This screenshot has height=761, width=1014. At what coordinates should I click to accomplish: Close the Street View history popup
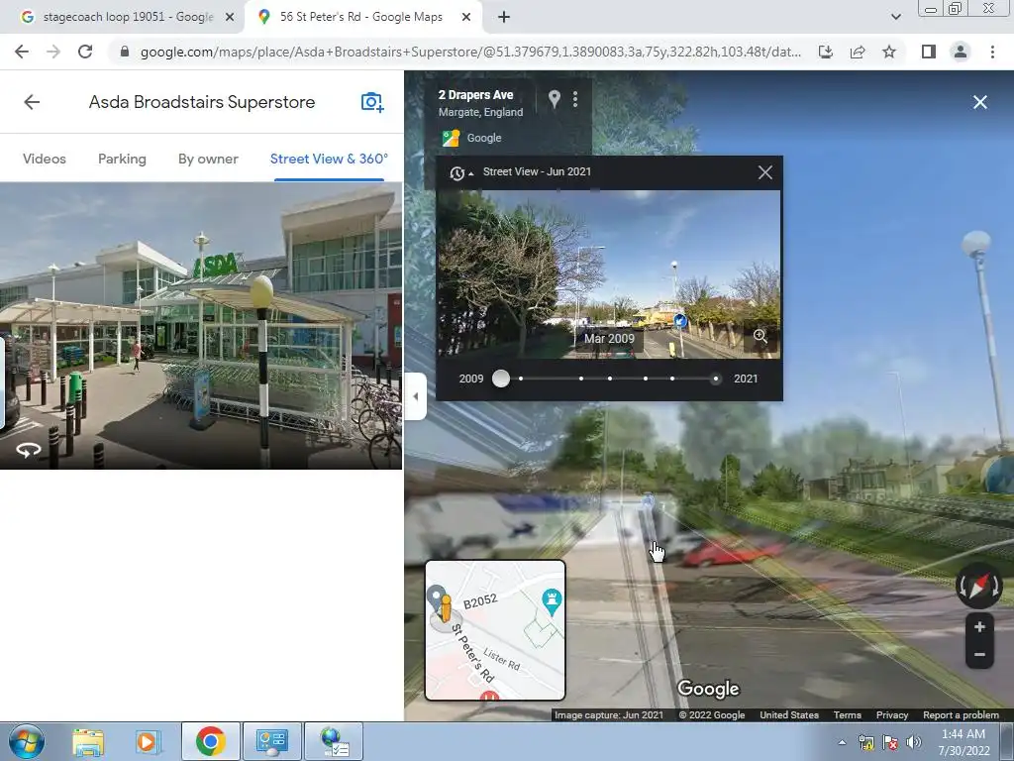click(765, 172)
